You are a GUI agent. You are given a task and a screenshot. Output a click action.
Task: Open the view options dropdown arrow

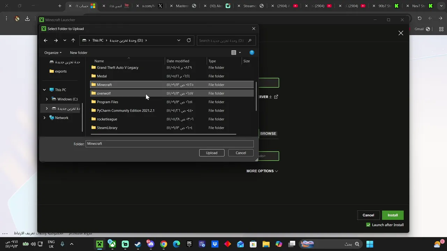tap(240, 53)
